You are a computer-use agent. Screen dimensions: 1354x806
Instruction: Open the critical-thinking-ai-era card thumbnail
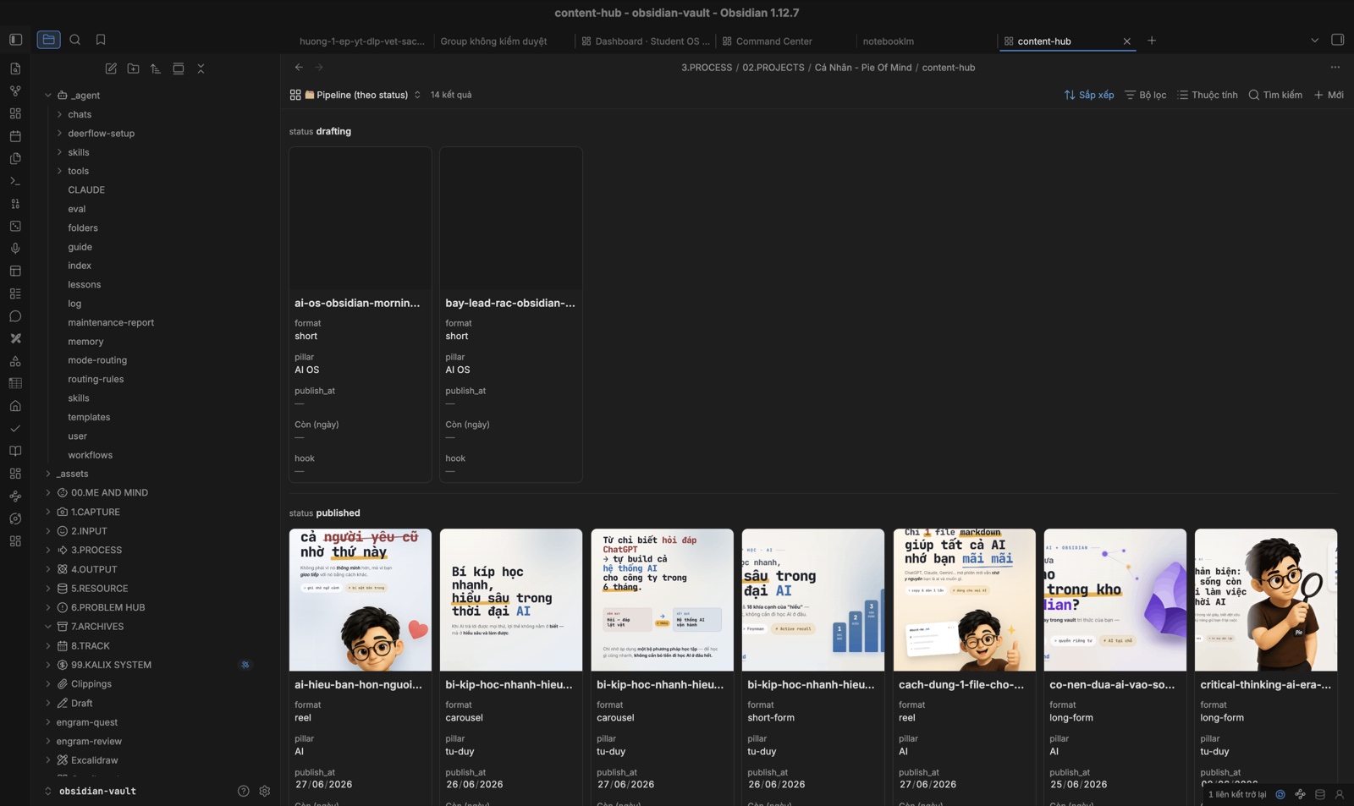(x=1265, y=600)
